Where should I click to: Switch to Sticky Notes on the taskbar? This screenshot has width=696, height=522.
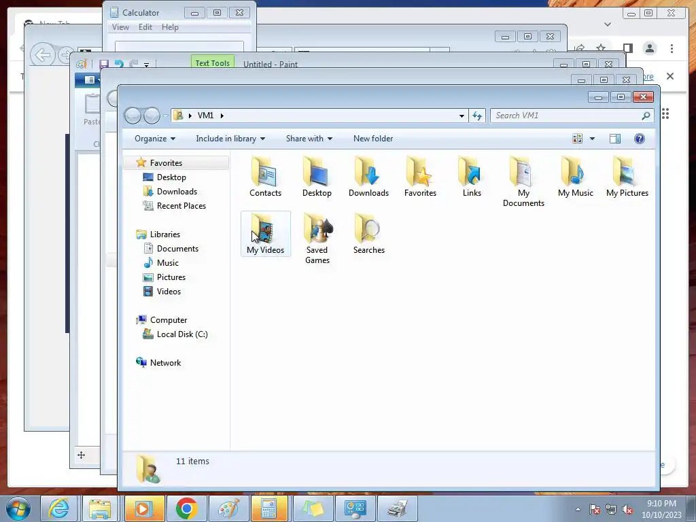(313, 508)
